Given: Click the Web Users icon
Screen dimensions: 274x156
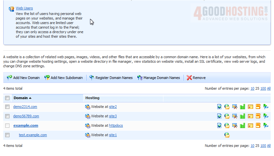Looking at the screenshot, I should (11, 9).
